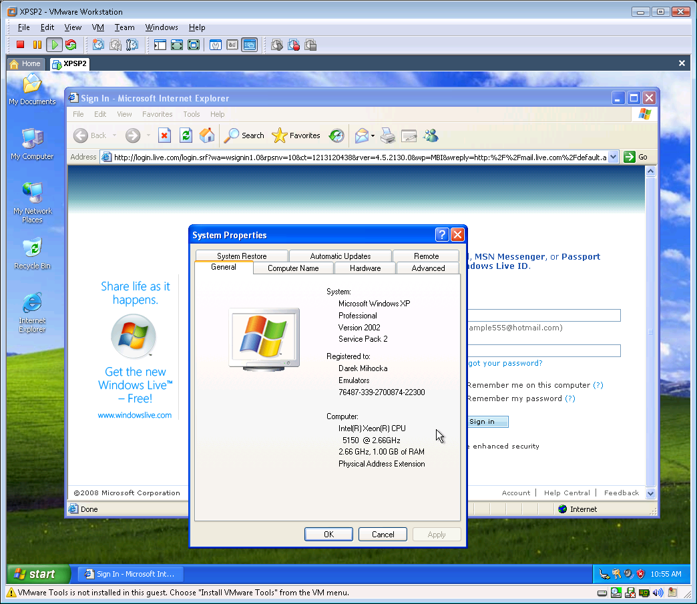This screenshot has height=604, width=697.
Task: Open the Internet Explorer Favorites menu
Action: click(x=158, y=114)
